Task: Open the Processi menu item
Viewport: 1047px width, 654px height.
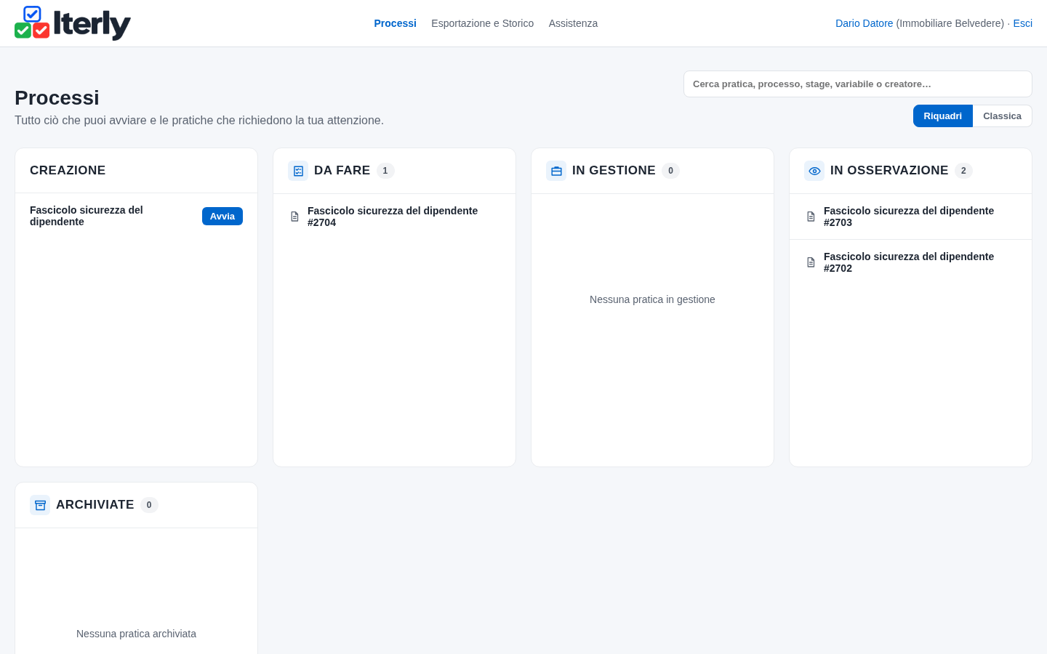Action: tap(395, 23)
